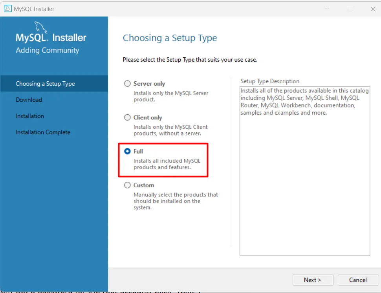The height and width of the screenshot is (293, 381).
Task: Cancel the MySQL installation
Action: [358, 280]
